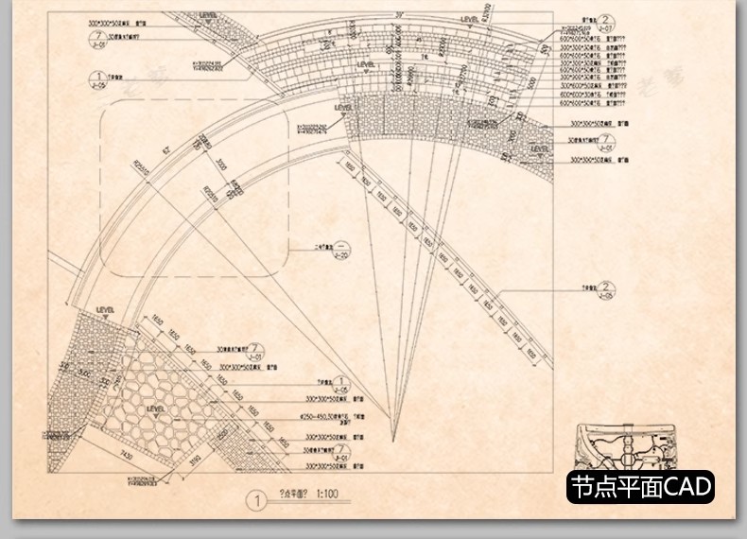Select the LEVEL marker in irregular stone paving
Screen dimensions: 747x539
click(x=156, y=408)
